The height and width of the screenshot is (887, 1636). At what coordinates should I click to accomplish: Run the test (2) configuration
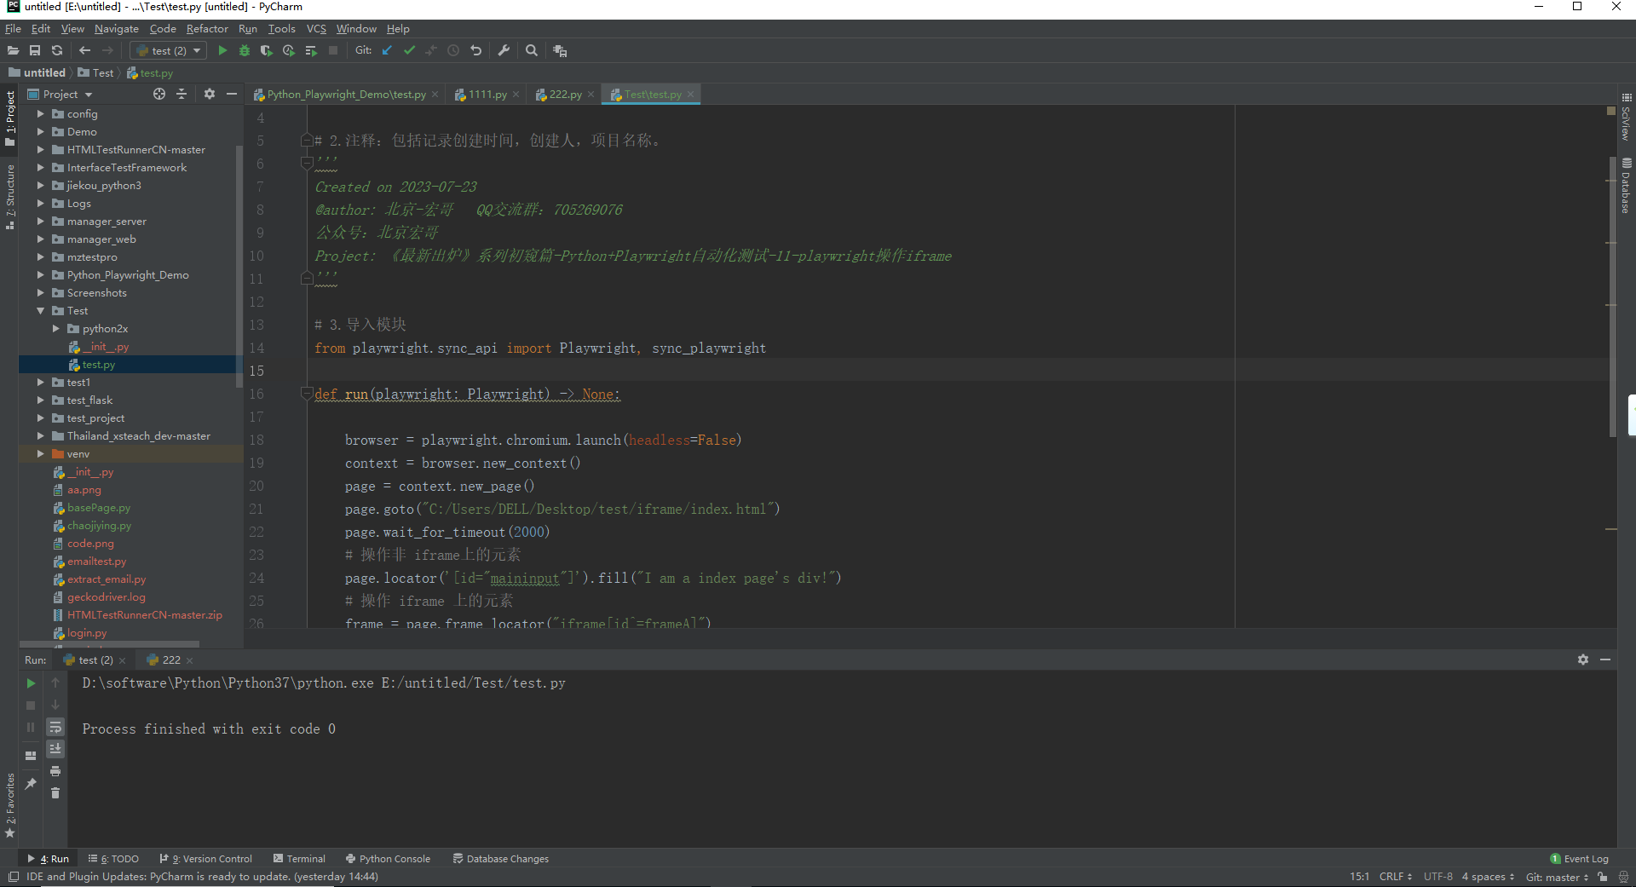(x=222, y=50)
